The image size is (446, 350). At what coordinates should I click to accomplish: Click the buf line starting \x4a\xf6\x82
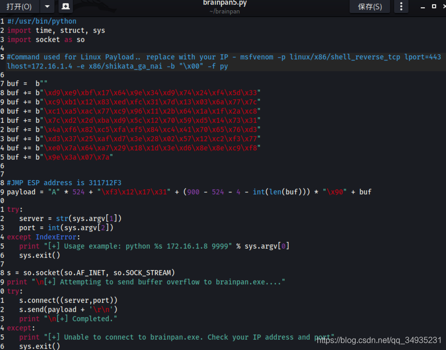pyautogui.click(x=134, y=130)
